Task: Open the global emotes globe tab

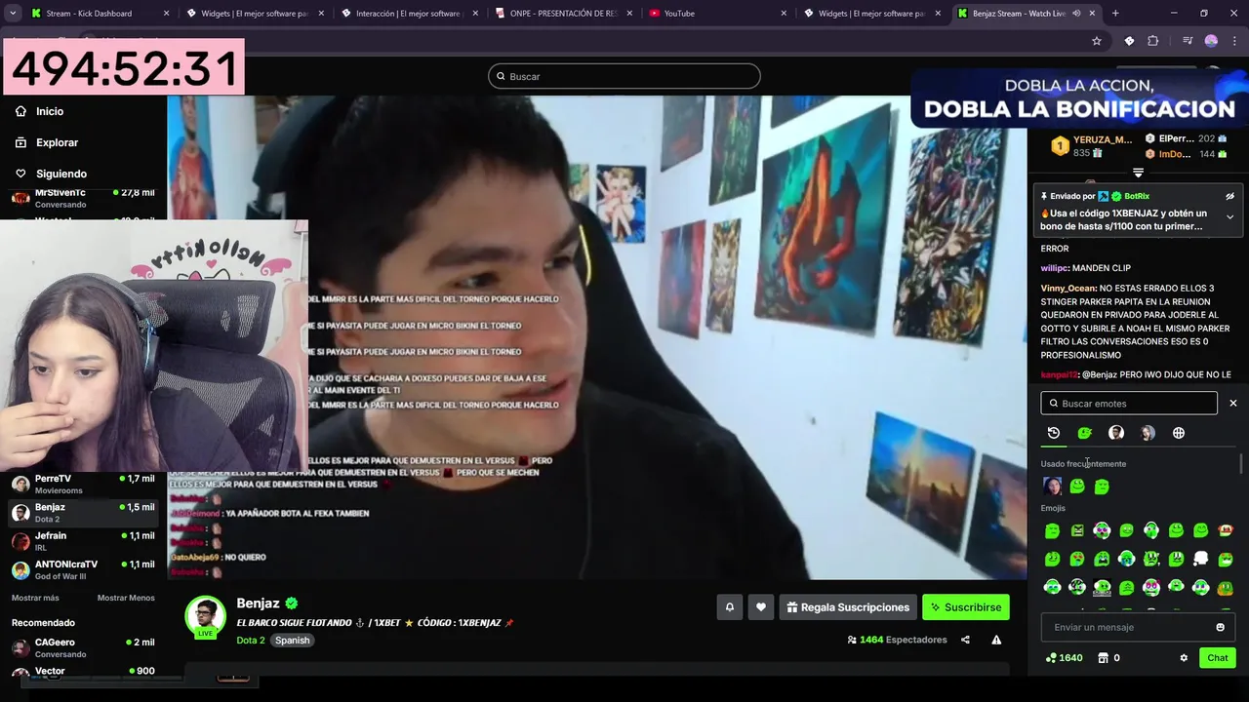Action: 1179,433
